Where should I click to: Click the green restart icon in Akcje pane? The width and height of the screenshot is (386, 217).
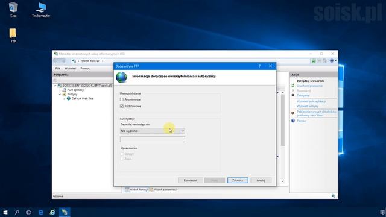pos(293,86)
